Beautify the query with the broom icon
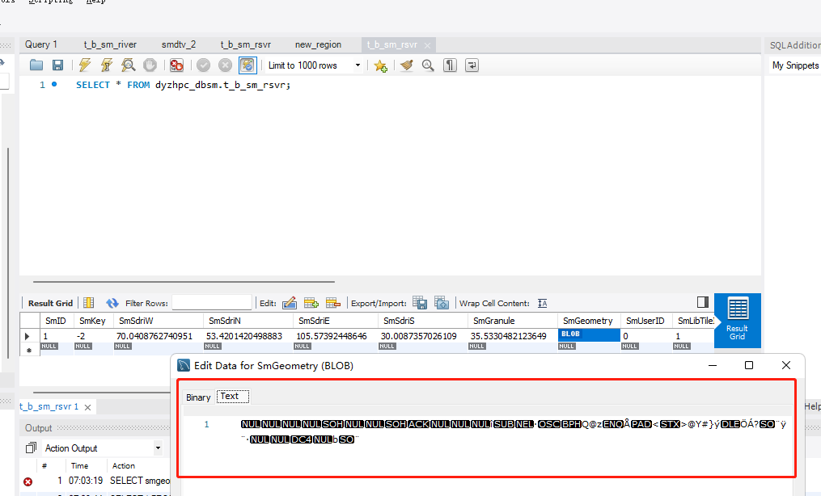 click(x=406, y=65)
